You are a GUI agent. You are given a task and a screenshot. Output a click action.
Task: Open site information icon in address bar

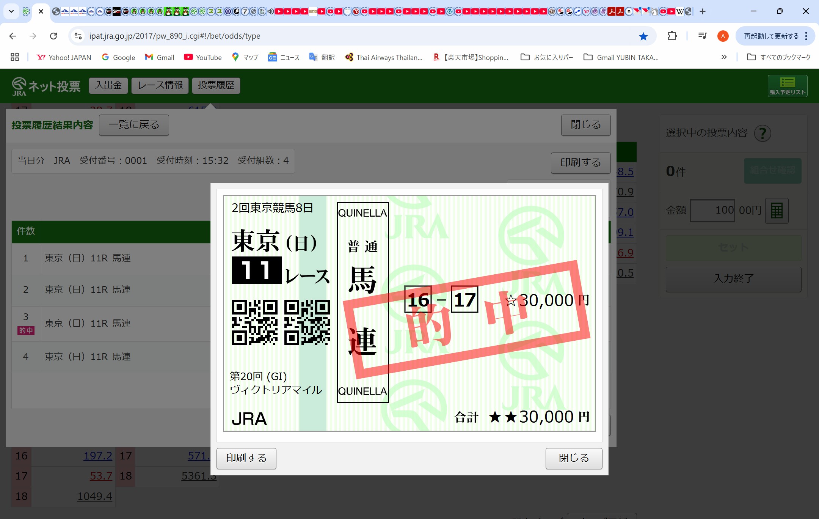(78, 36)
